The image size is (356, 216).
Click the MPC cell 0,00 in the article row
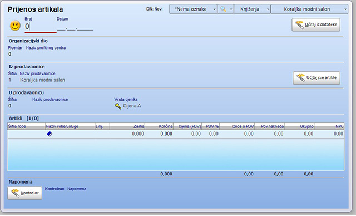click(x=329, y=134)
